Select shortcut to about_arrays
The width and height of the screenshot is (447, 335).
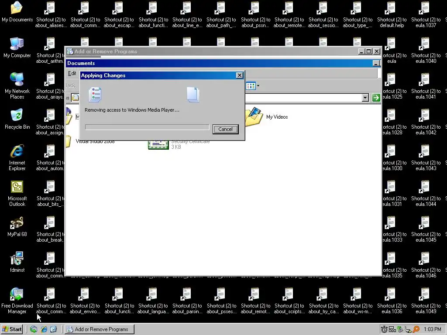[x=50, y=86]
